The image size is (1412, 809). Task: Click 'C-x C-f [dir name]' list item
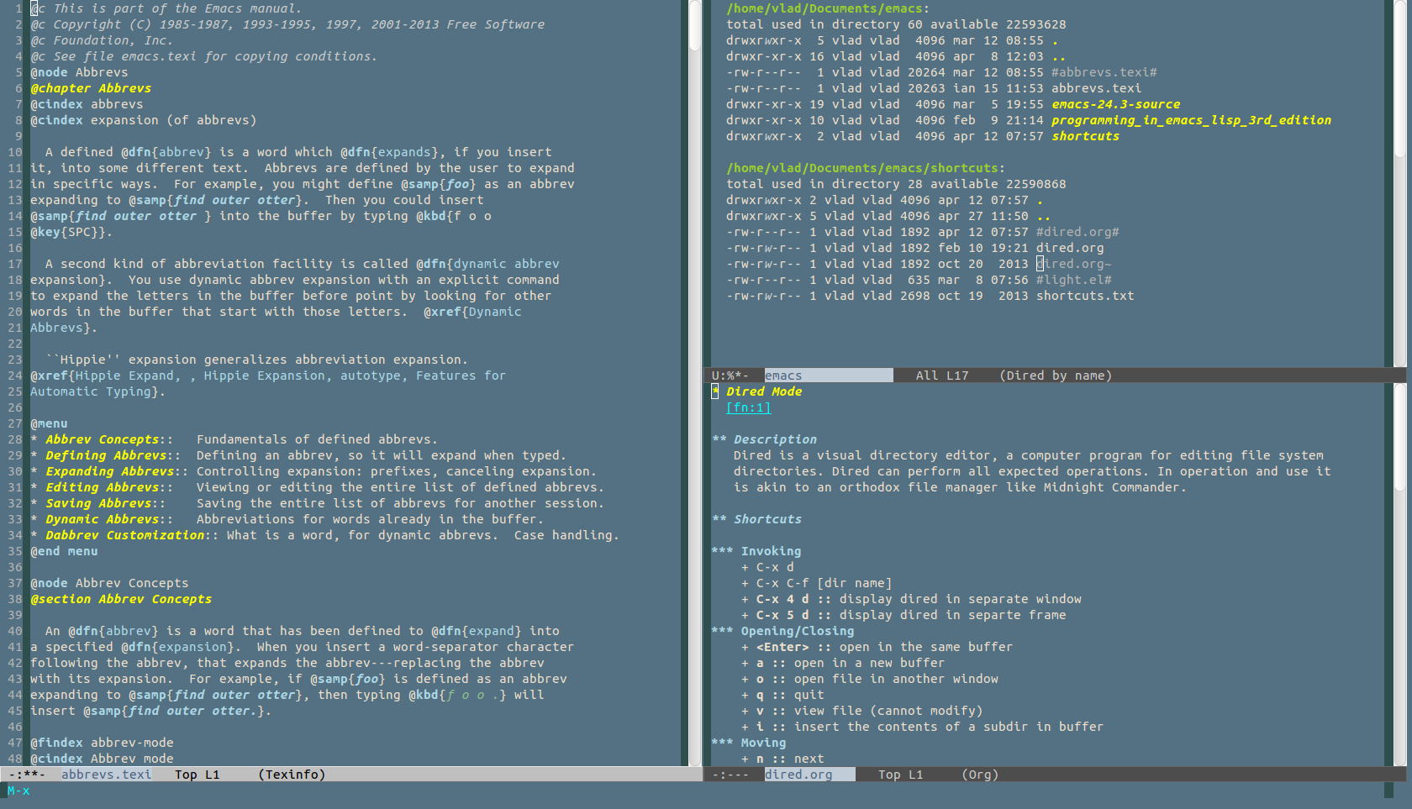816,583
